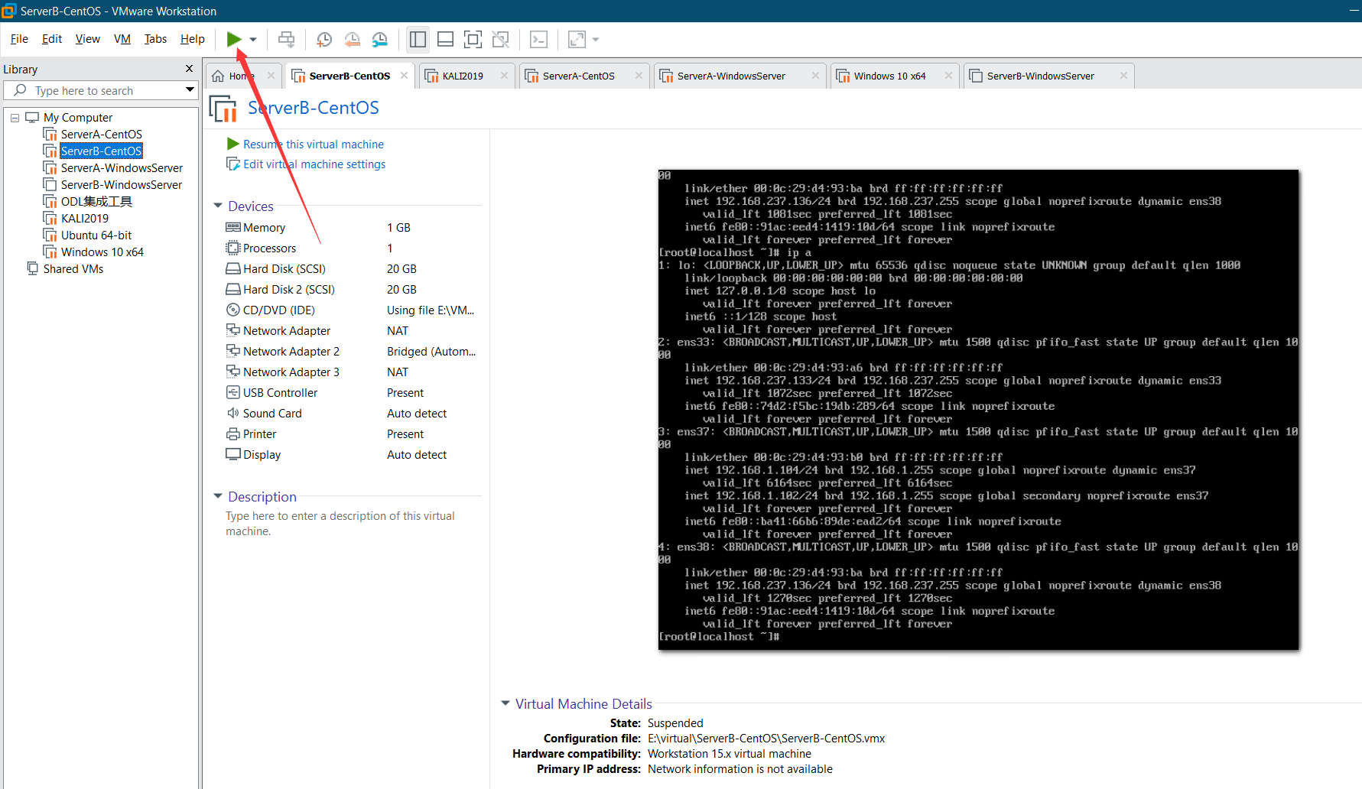Open the library search filter dropdown
The height and width of the screenshot is (789, 1362).
tap(190, 90)
